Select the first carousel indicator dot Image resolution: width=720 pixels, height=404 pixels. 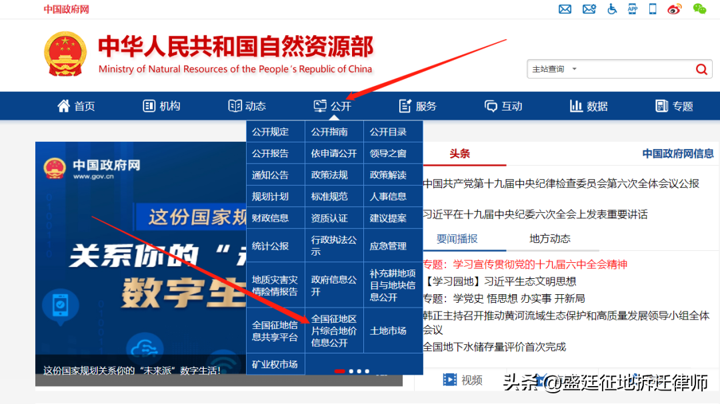340,371
